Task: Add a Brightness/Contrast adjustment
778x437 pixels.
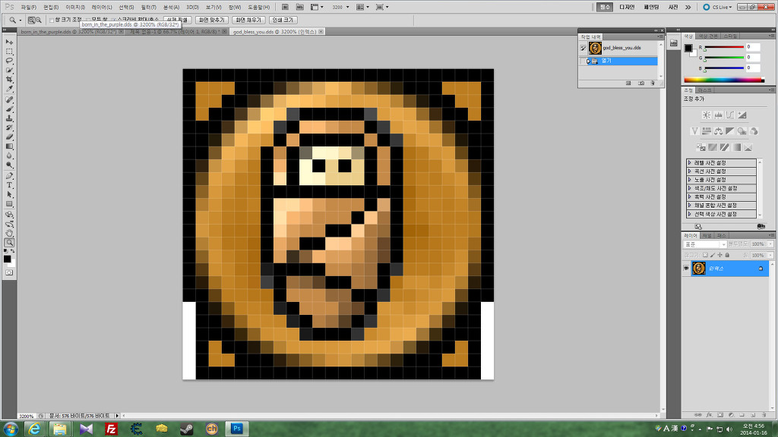Action: click(707, 115)
